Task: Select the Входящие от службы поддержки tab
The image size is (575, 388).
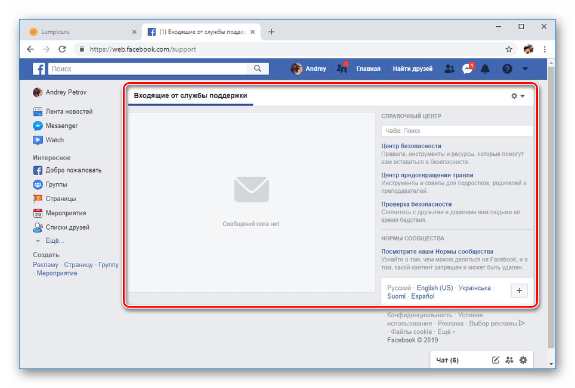Action: tap(190, 96)
